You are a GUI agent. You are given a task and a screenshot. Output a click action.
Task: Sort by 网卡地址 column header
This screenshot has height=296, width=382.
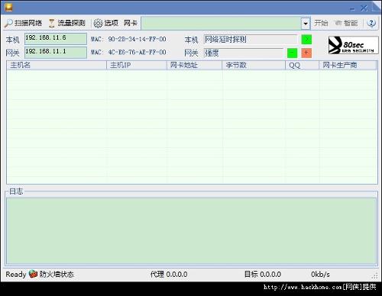click(195, 65)
